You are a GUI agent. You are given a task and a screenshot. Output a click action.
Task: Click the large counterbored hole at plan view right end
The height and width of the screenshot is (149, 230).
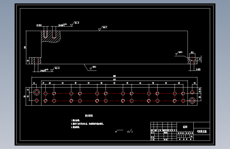(192, 100)
